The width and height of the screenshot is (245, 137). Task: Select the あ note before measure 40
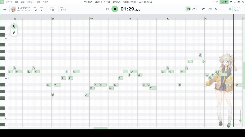pos(87,95)
